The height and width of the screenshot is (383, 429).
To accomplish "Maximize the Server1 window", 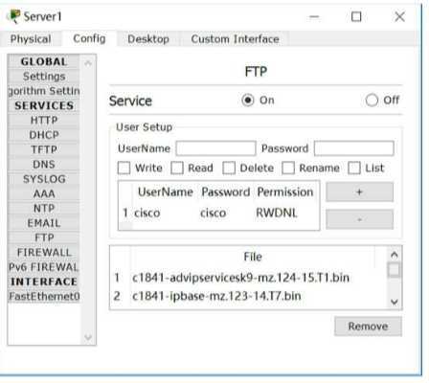I will tap(356, 16).
